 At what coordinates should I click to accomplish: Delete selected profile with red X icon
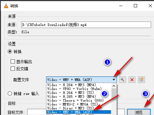(x=132, y=80)
